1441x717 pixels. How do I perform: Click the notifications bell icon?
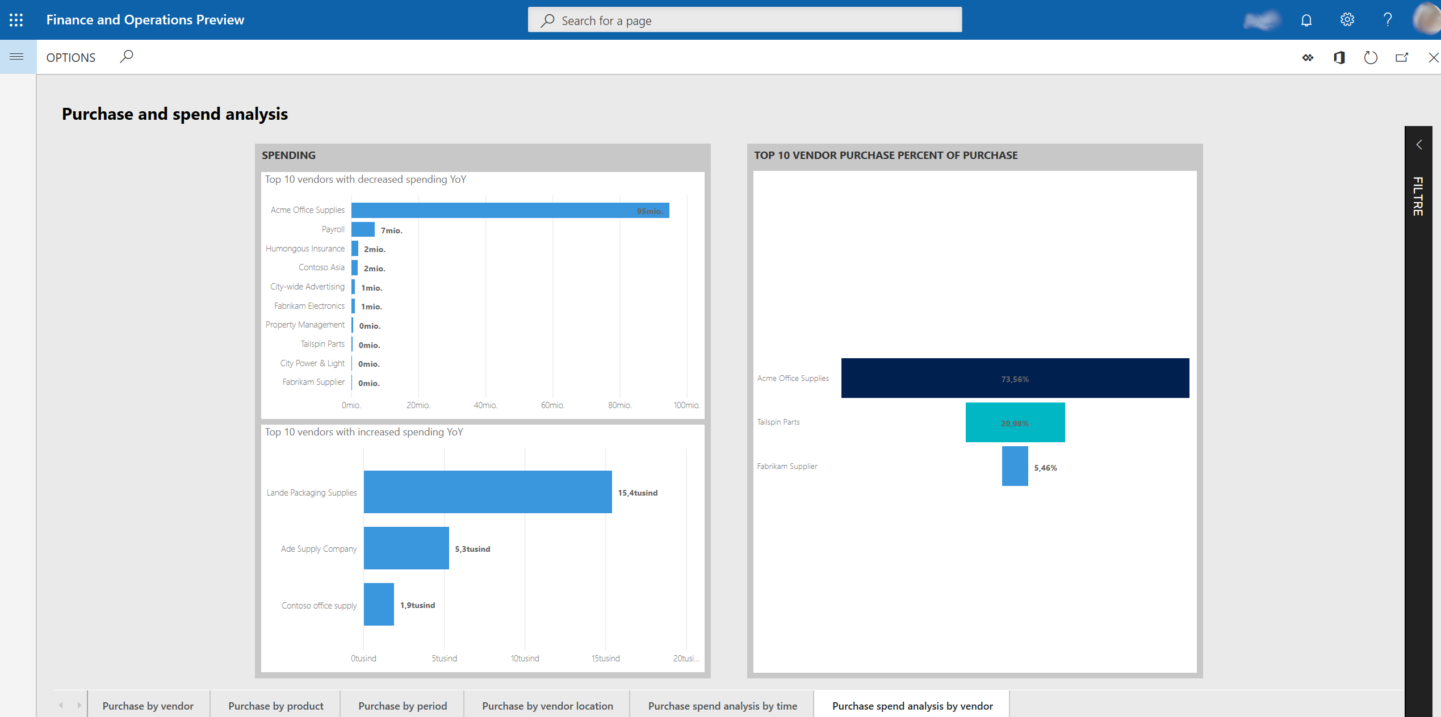coord(1306,19)
